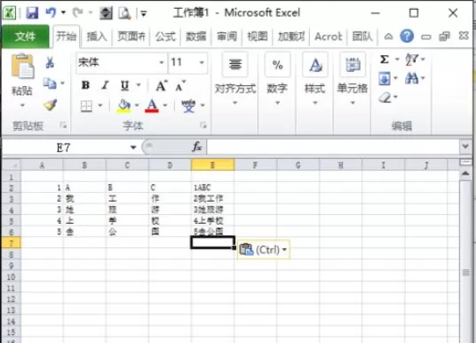Click the Save icon in quick access toolbar
Viewport: 476px width, 343px height.
tap(32, 13)
